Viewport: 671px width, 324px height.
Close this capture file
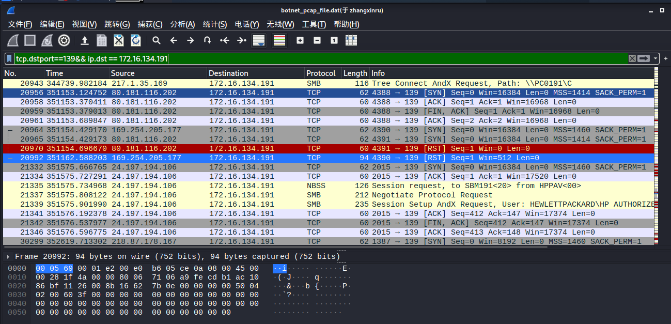point(119,40)
